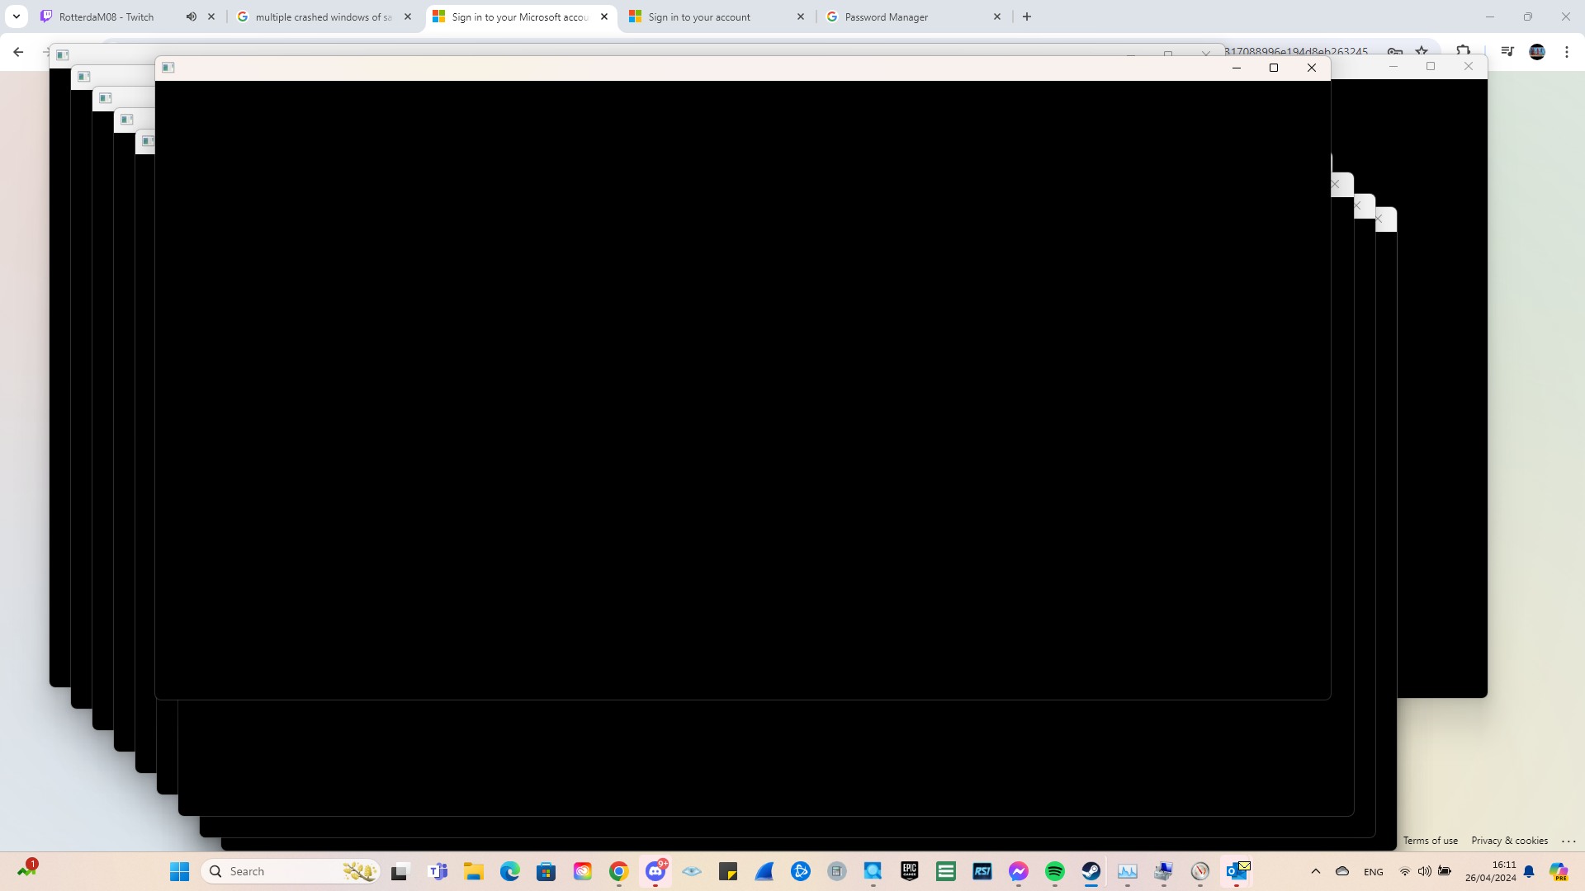This screenshot has width=1585, height=891.
Task: Open Steam from the taskbar
Action: point(1090,870)
